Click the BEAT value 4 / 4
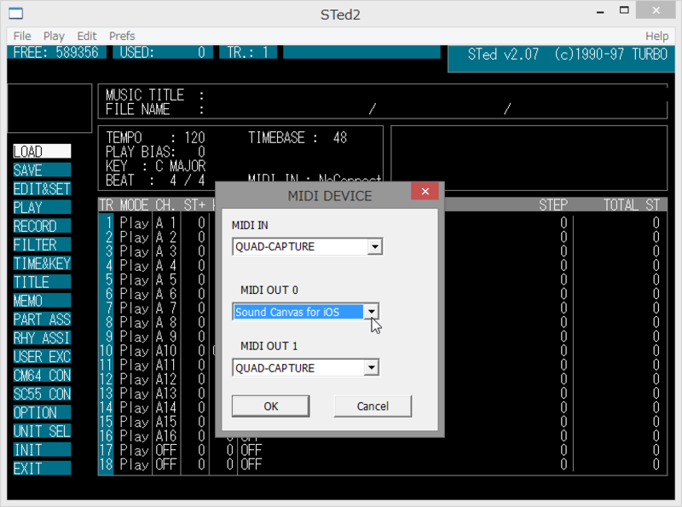This screenshot has height=507, width=682. [x=187, y=181]
